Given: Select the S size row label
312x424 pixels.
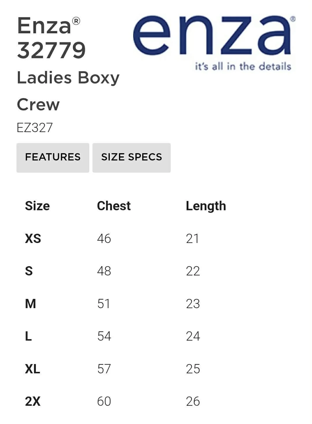Looking at the screenshot, I should (x=29, y=271).
